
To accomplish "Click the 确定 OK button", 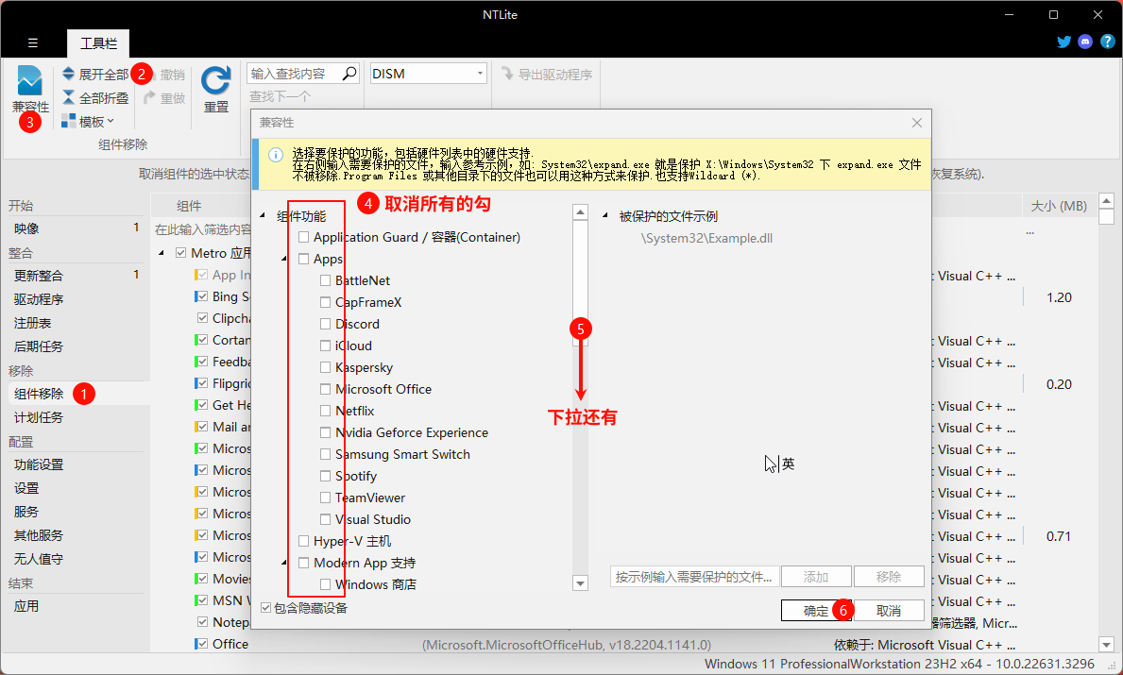I will [x=816, y=611].
